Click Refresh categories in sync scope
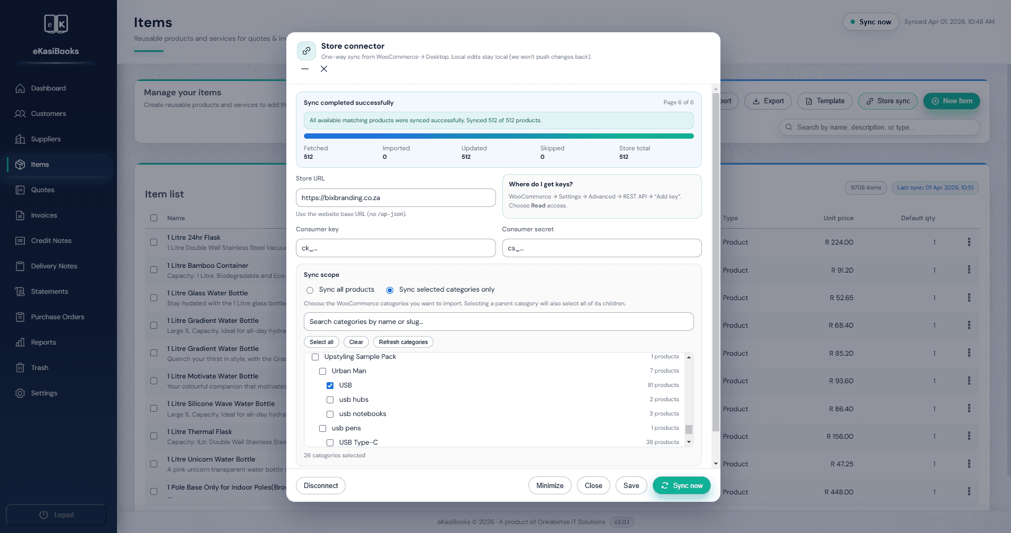 403,342
